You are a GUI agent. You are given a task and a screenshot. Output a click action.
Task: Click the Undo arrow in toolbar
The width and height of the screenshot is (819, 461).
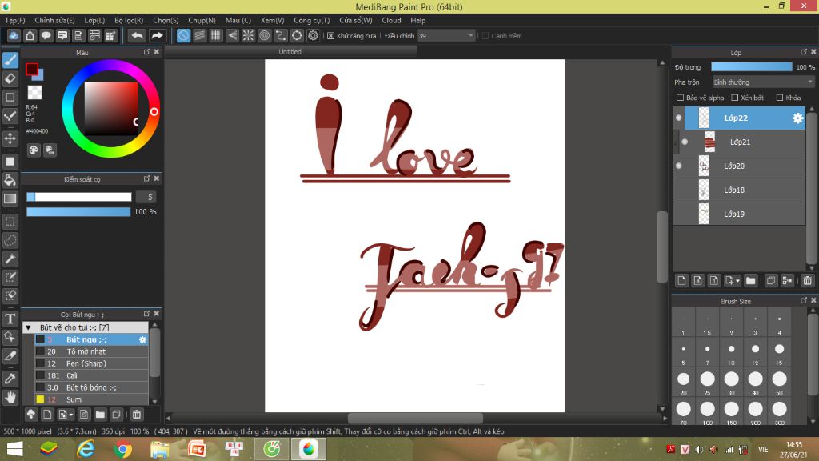coord(137,36)
